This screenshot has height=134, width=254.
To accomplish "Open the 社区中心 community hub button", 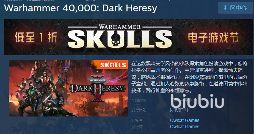I will [235, 8].
